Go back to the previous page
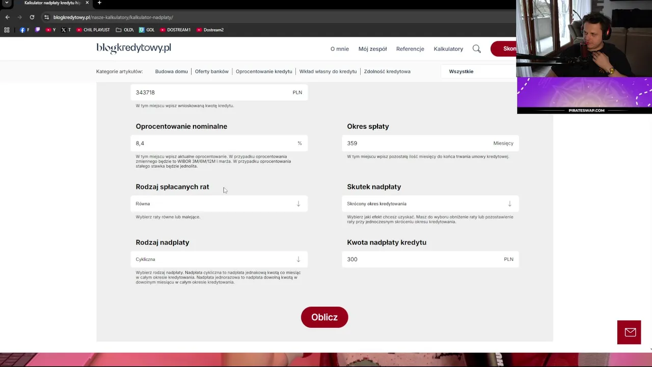 tap(7, 17)
